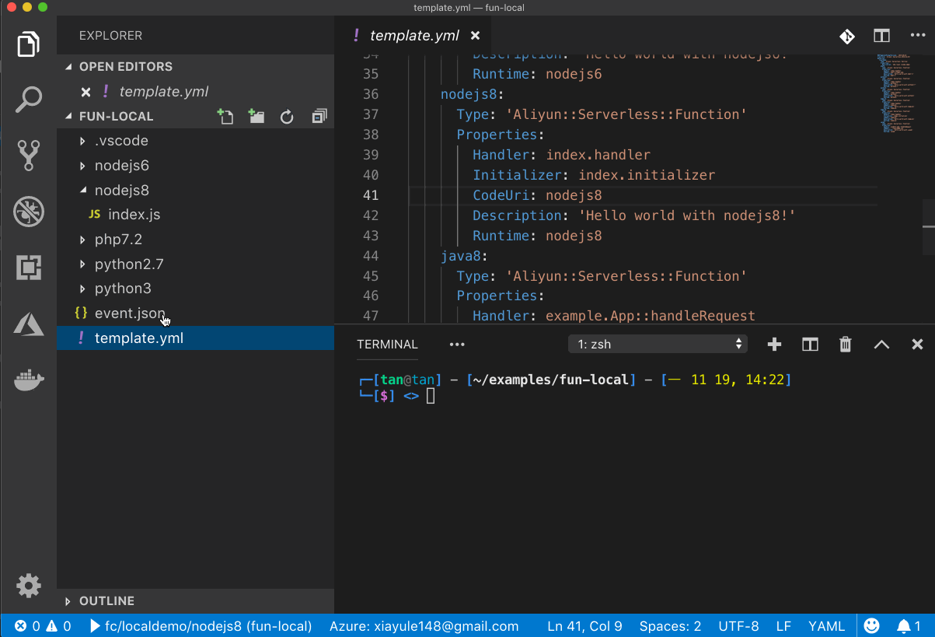Open the Extensions view in activity bar

pos(29,267)
